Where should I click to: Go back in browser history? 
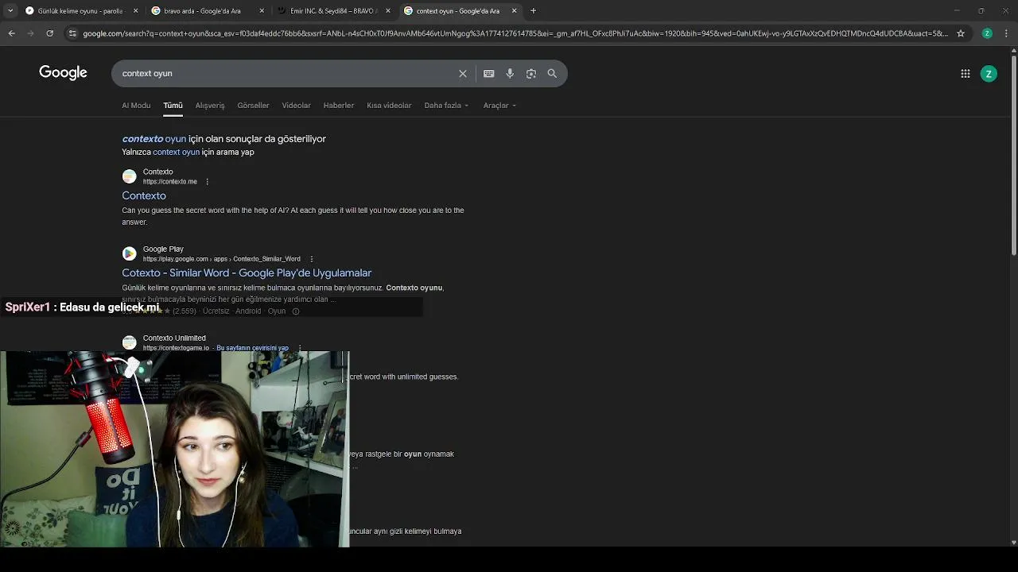pos(11,33)
